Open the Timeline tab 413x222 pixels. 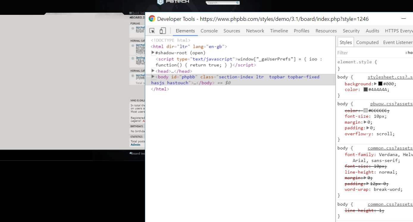pos(279,31)
